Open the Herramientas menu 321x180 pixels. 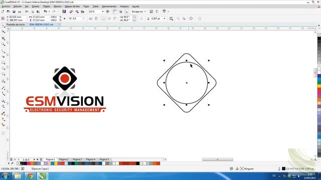click(109, 6)
